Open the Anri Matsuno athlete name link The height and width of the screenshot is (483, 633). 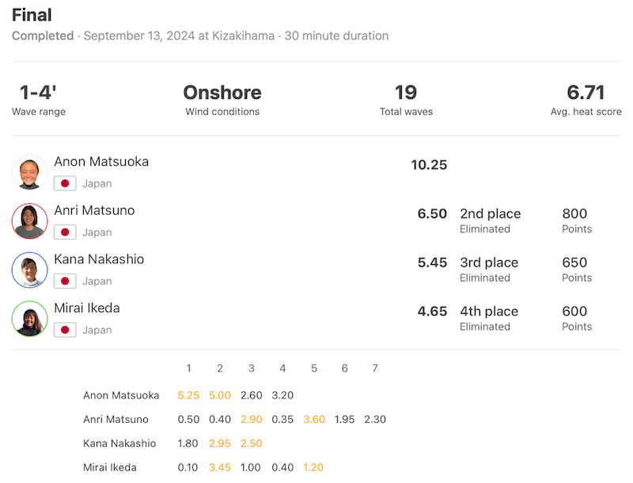[94, 210]
